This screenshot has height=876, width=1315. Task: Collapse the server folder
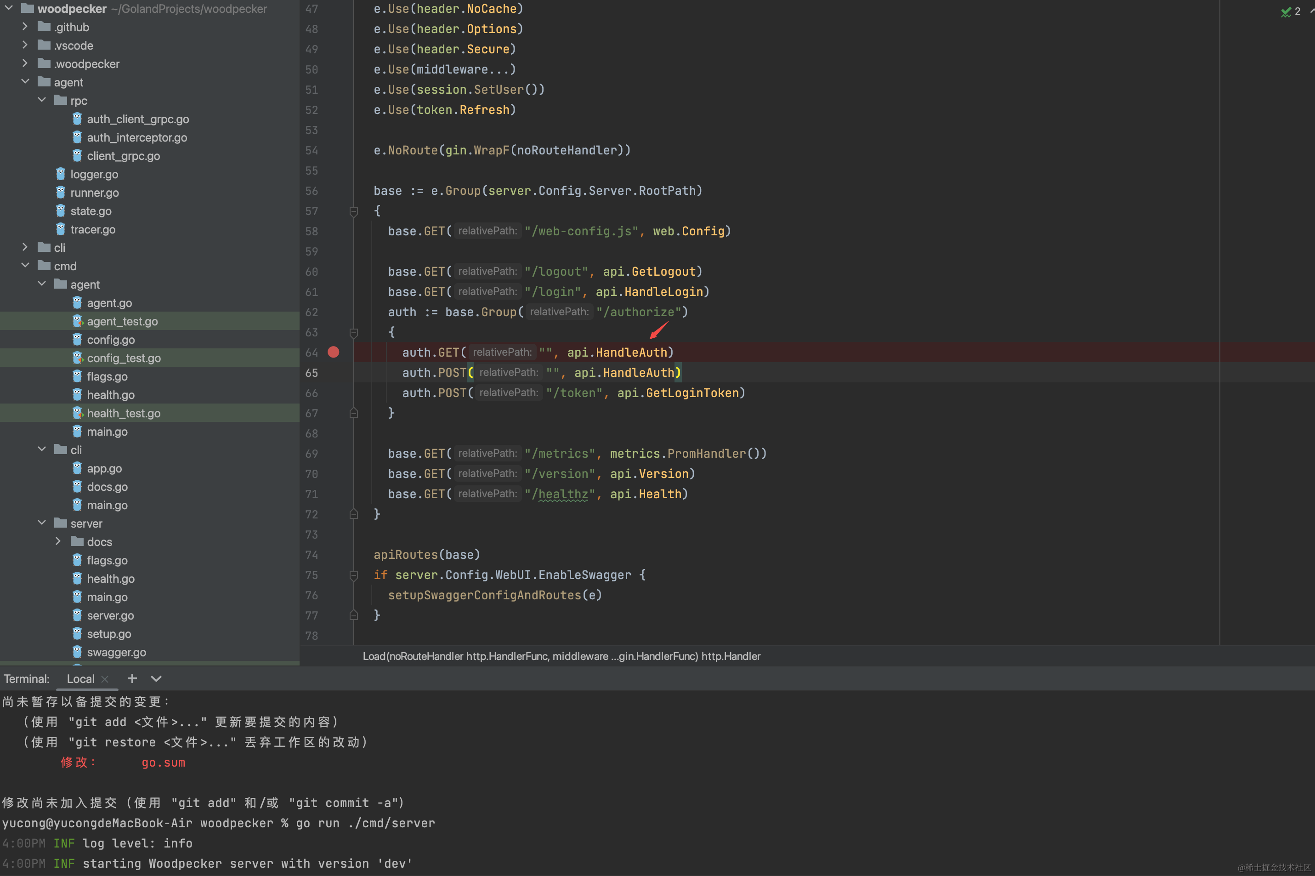click(x=42, y=523)
